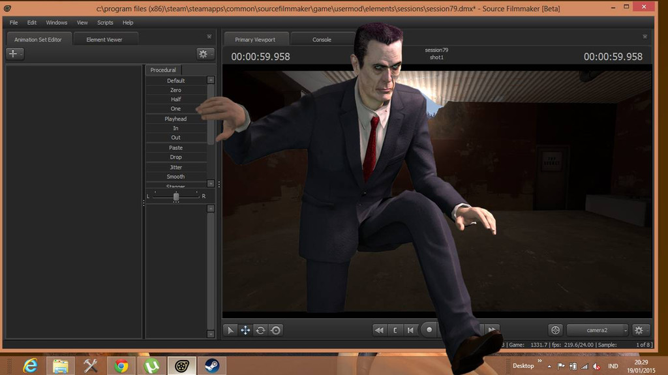Click the left timecode 00:00:59.958
Screen dimensions: 668x375
(260, 57)
